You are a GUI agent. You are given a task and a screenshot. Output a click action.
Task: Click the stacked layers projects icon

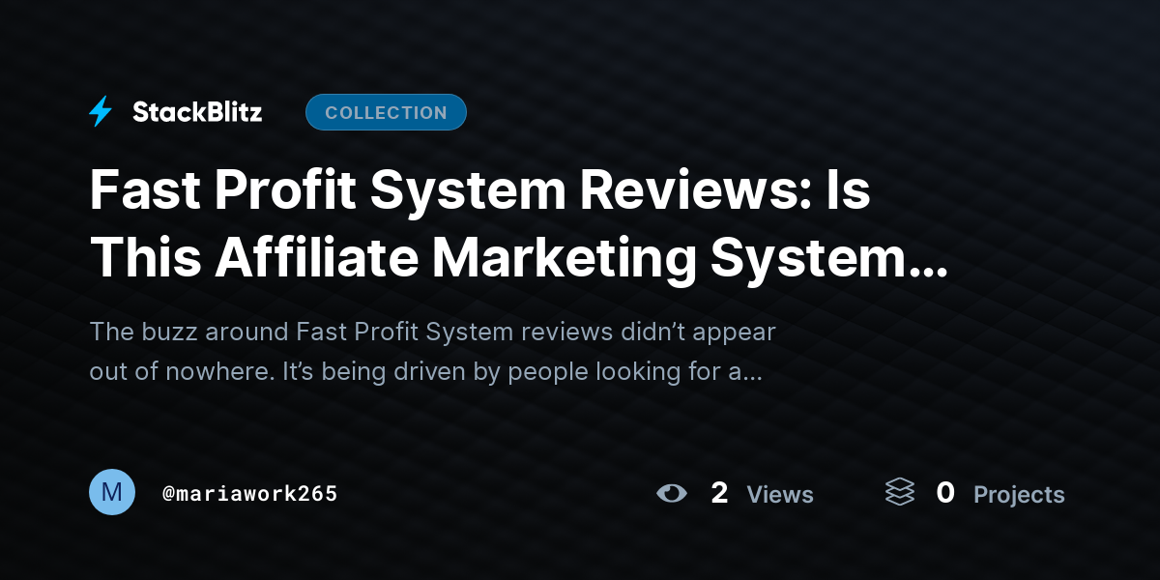[x=899, y=493]
